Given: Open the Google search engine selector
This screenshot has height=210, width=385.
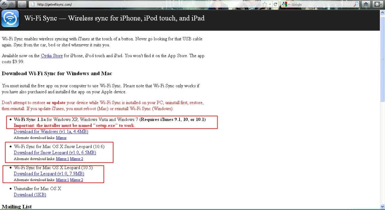Looking at the screenshot, I should [286, 5].
